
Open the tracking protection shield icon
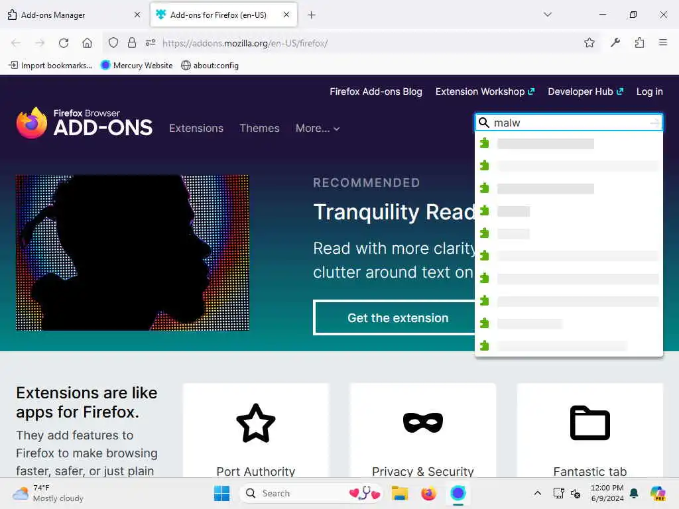coord(113,42)
